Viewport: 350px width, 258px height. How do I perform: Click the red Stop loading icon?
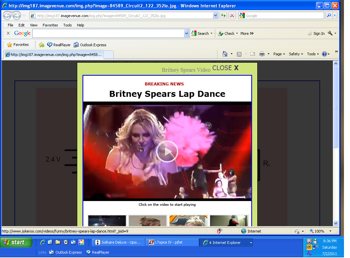[232, 16]
